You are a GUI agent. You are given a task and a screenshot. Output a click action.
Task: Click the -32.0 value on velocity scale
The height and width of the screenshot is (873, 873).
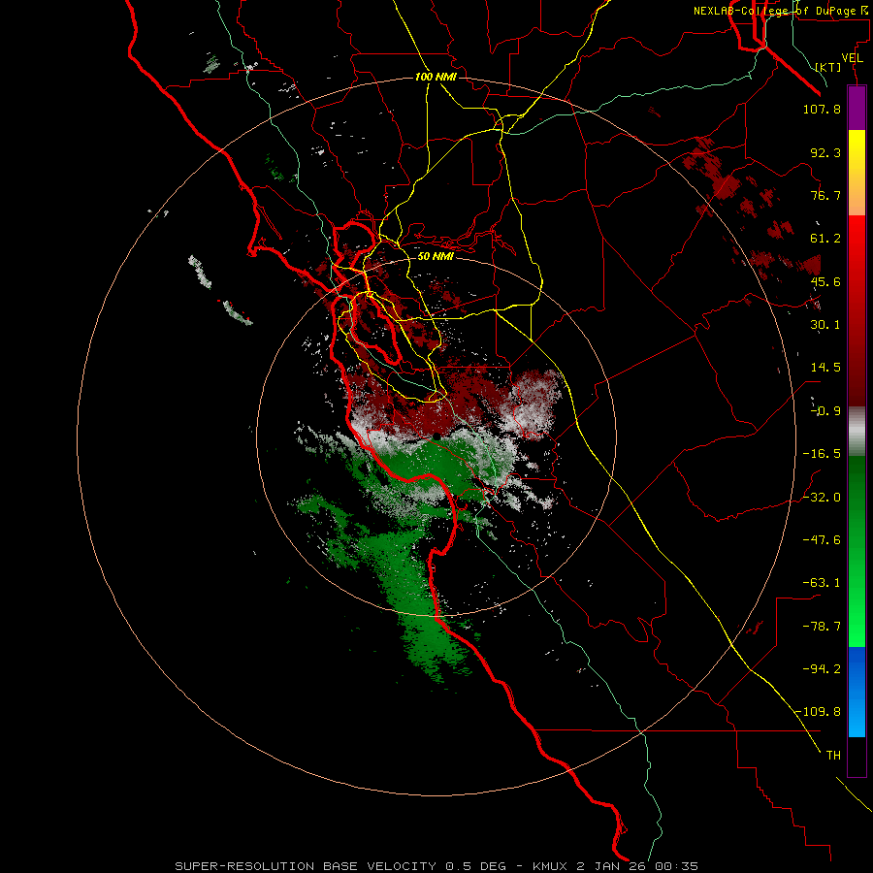[822, 498]
